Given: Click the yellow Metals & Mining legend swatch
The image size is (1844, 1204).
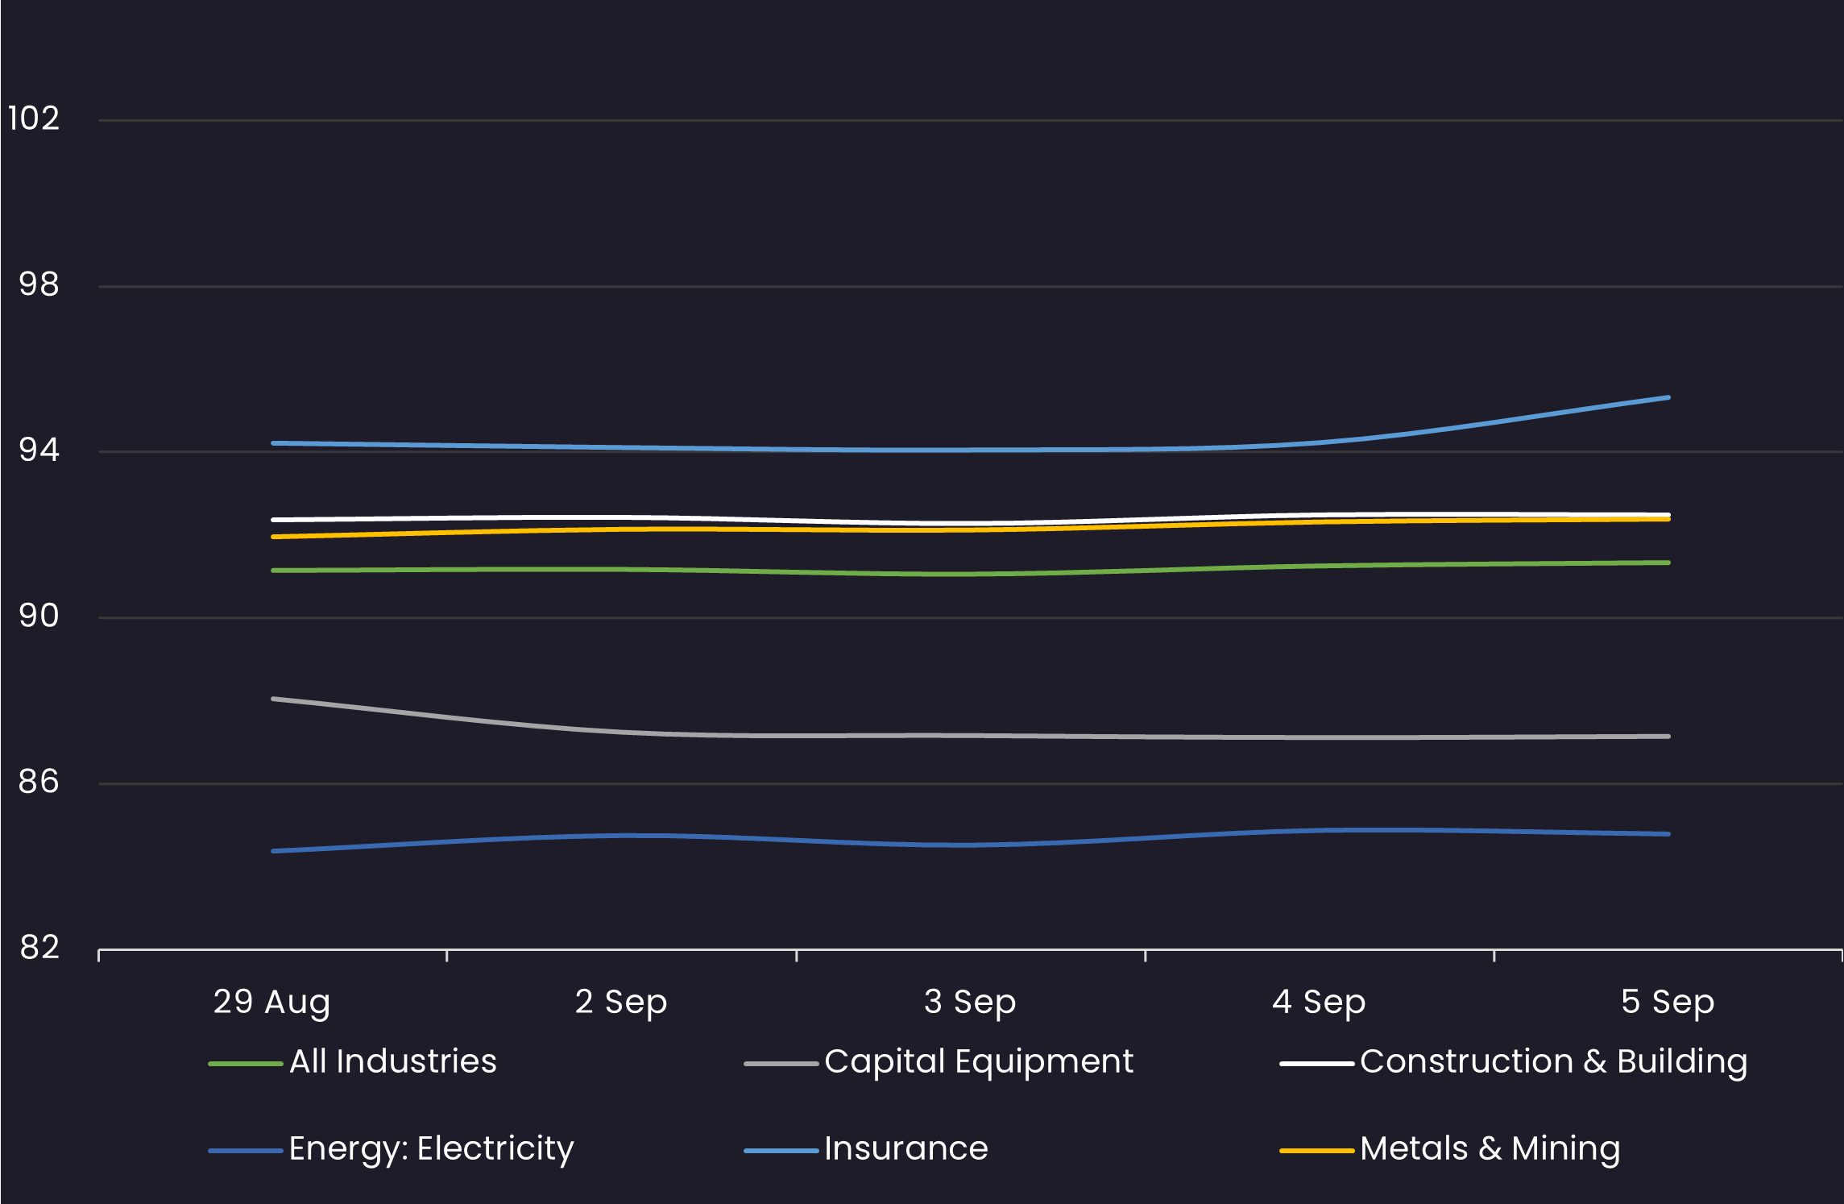Looking at the screenshot, I should [x=1316, y=1151].
